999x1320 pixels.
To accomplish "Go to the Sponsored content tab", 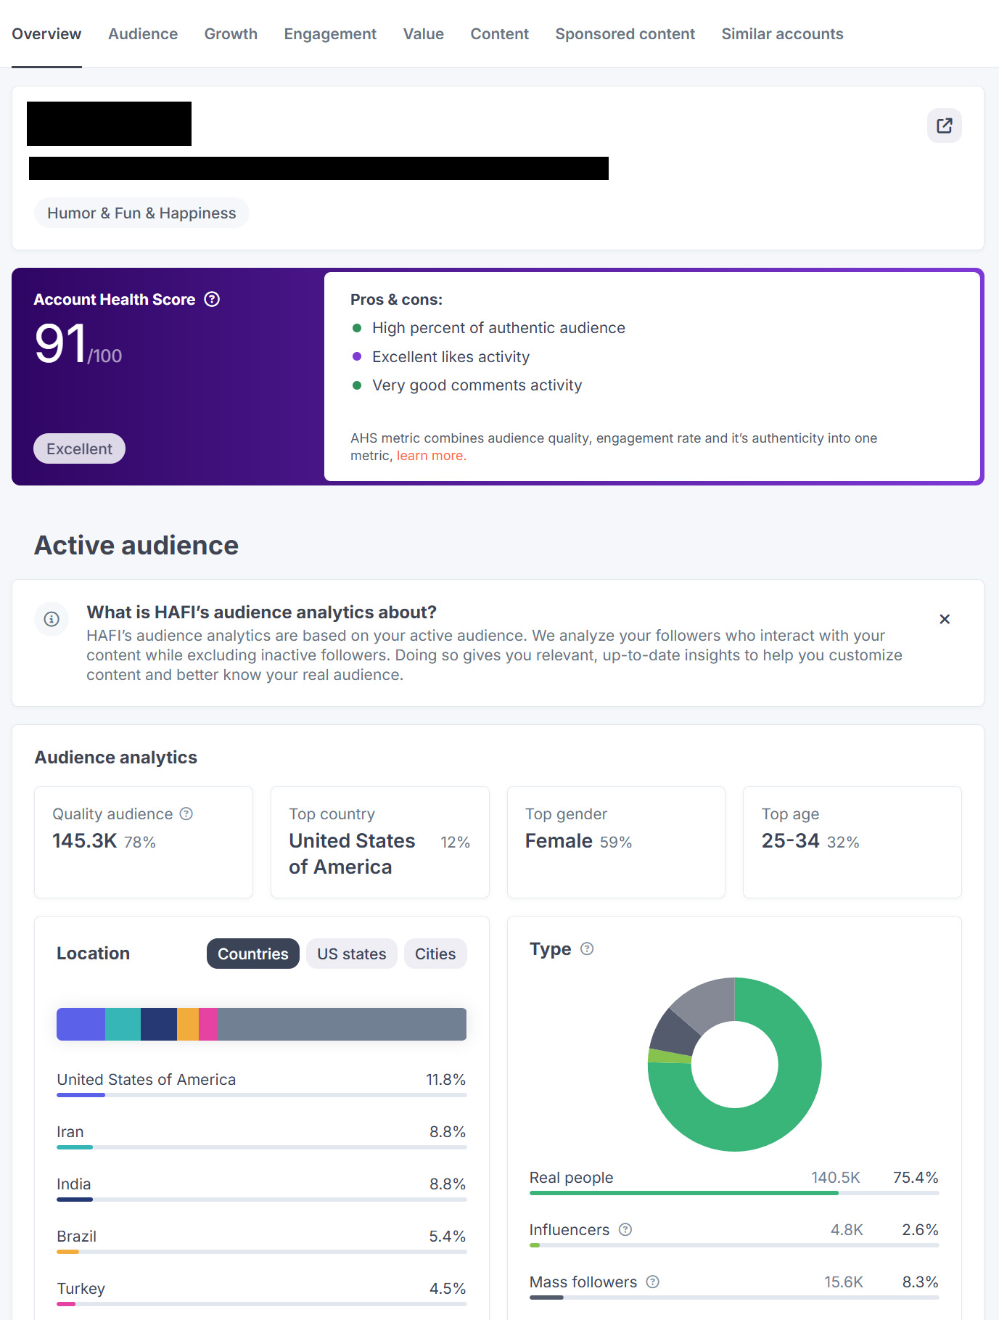I will (x=625, y=34).
